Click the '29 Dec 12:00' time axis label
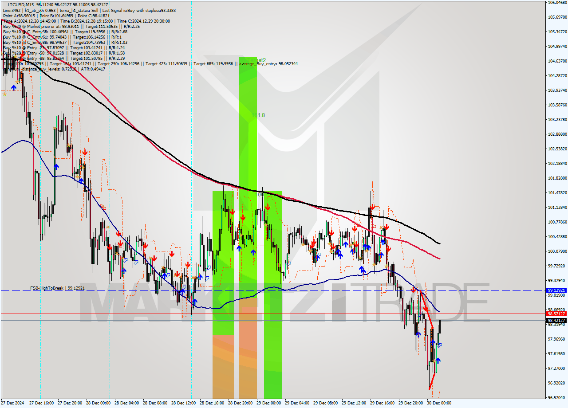This screenshot has height=408, width=568. tap(354, 403)
